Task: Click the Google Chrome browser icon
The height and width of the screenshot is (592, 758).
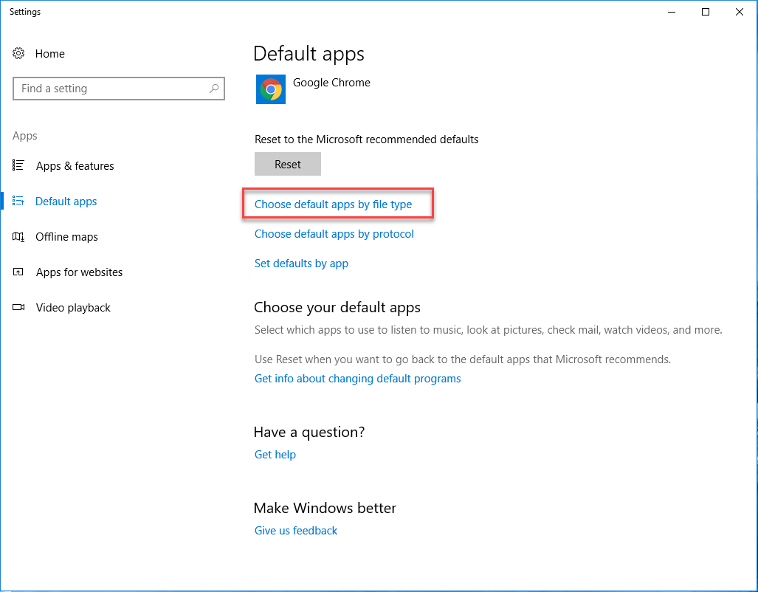Action: [270, 89]
